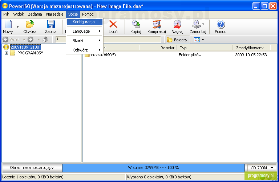Click the Opcje menu header
Viewport: 279px width, 182px height.
point(73,14)
